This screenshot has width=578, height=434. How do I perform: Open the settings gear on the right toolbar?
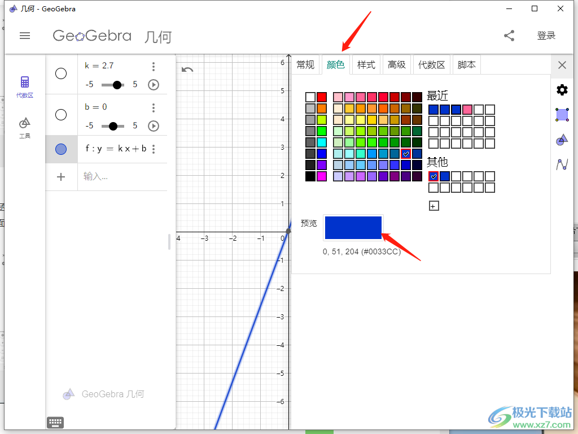(562, 90)
